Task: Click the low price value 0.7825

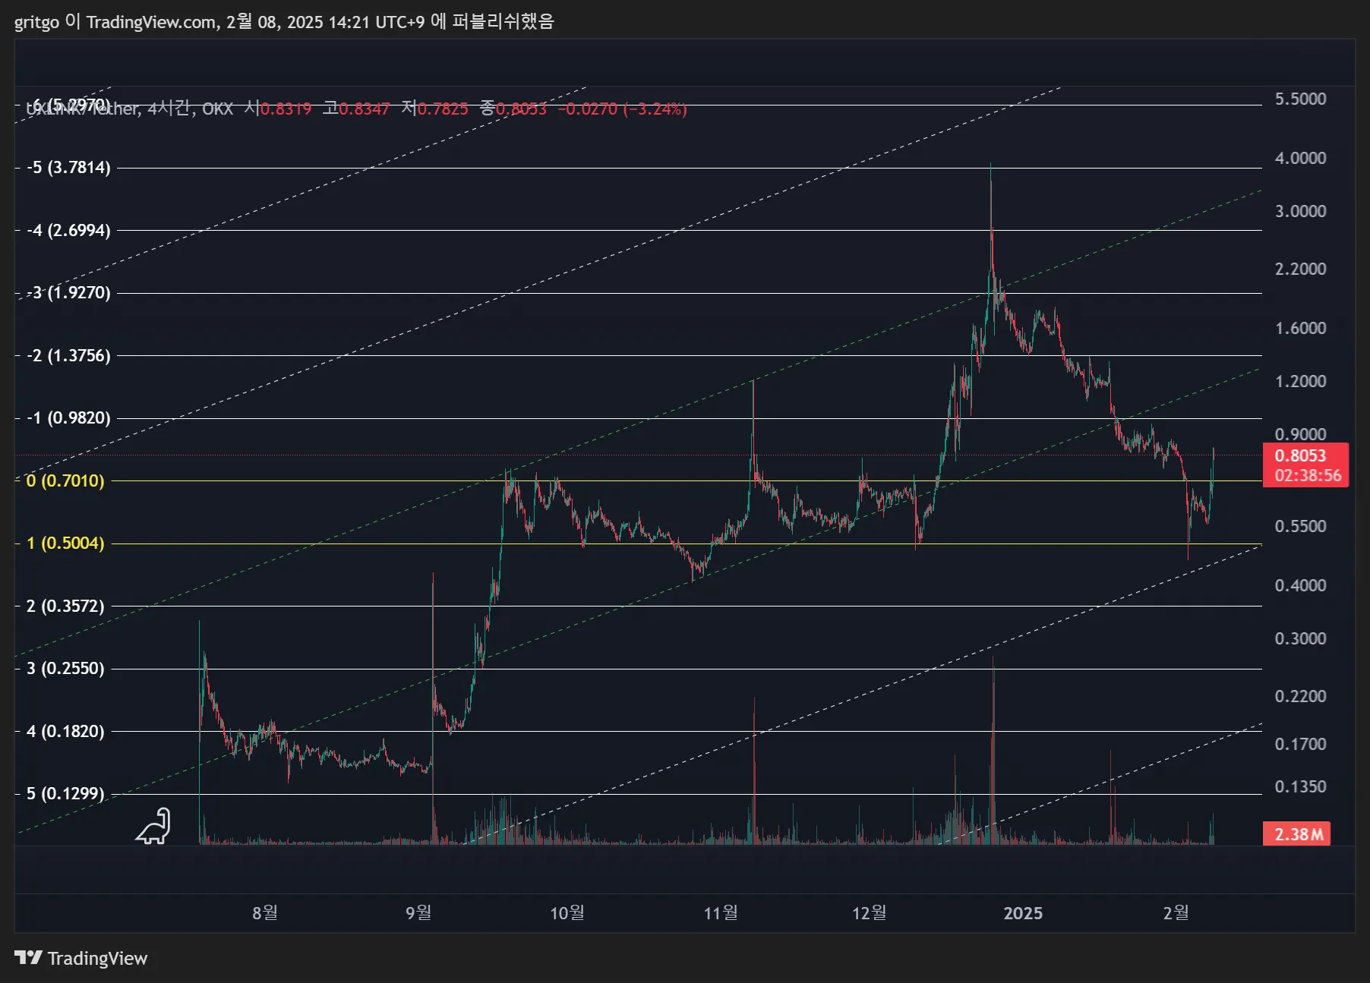Action: click(x=443, y=109)
